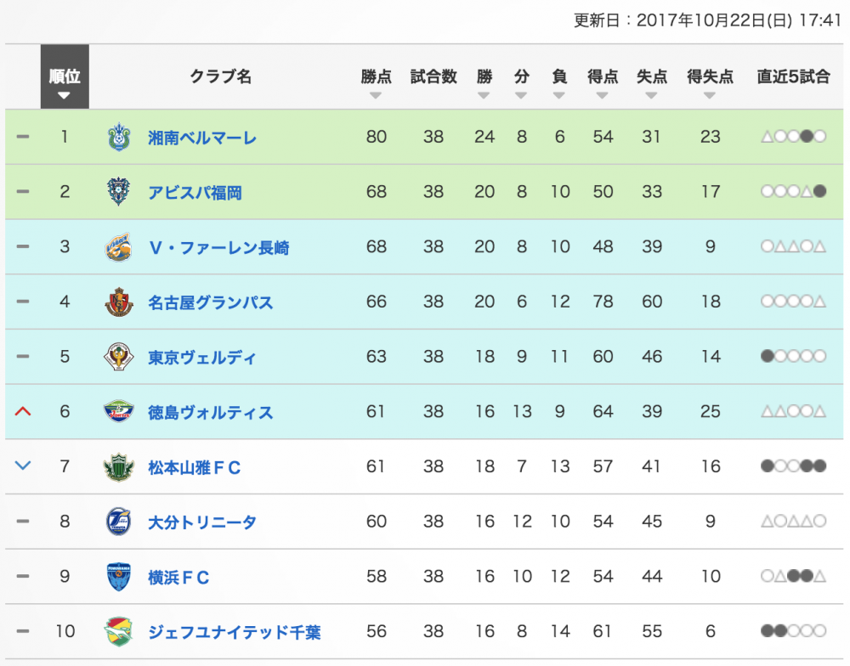Click the Tokyo Verdy club crest
The image size is (850, 666).
(119, 357)
